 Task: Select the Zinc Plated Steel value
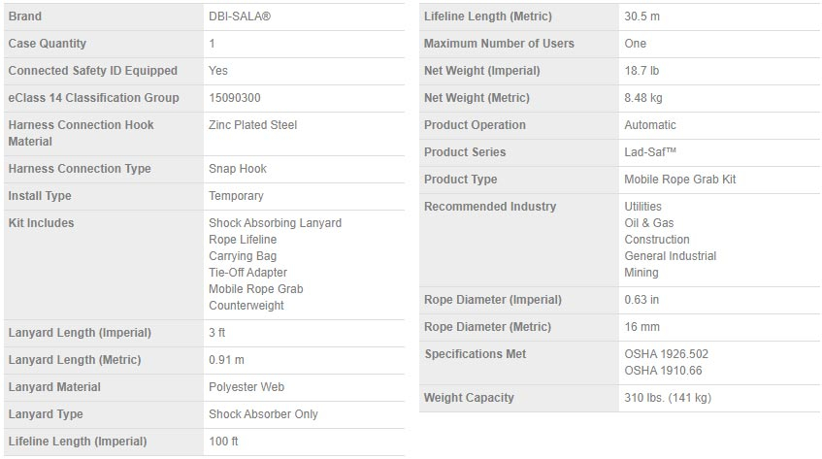(x=252, y=125)
